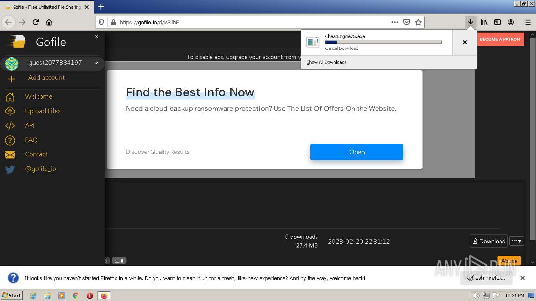Click the envelope Contact icon
This screenshot has width=536, height=301.
click(x=10, y=155)
